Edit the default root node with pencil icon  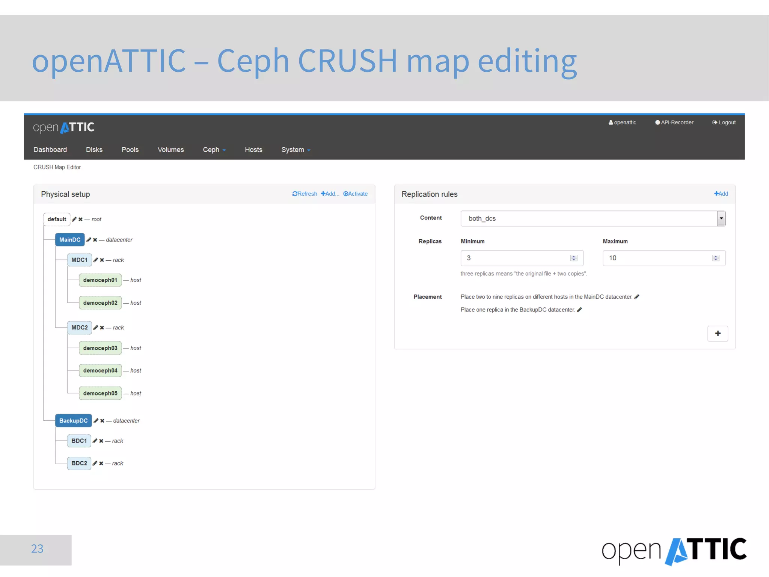pyautogui.click(x=74, y=219)
